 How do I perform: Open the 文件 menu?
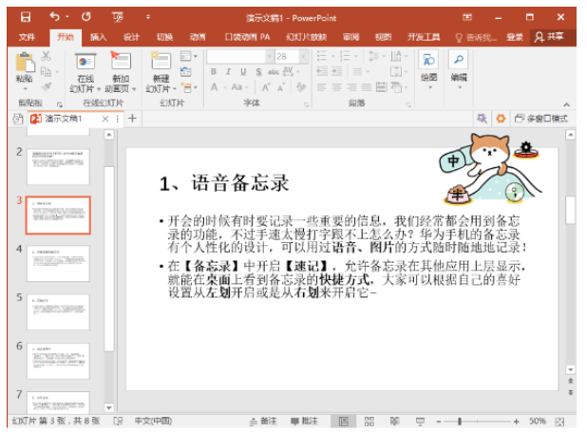point(27,37)
